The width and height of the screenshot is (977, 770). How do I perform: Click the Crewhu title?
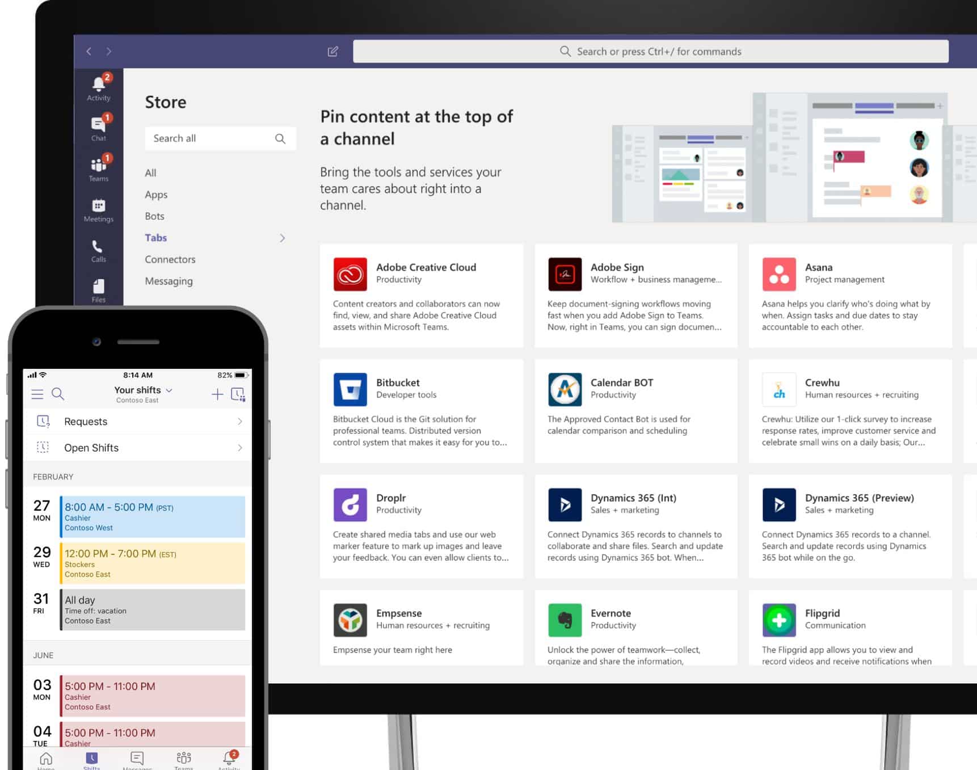pos(822,382)
